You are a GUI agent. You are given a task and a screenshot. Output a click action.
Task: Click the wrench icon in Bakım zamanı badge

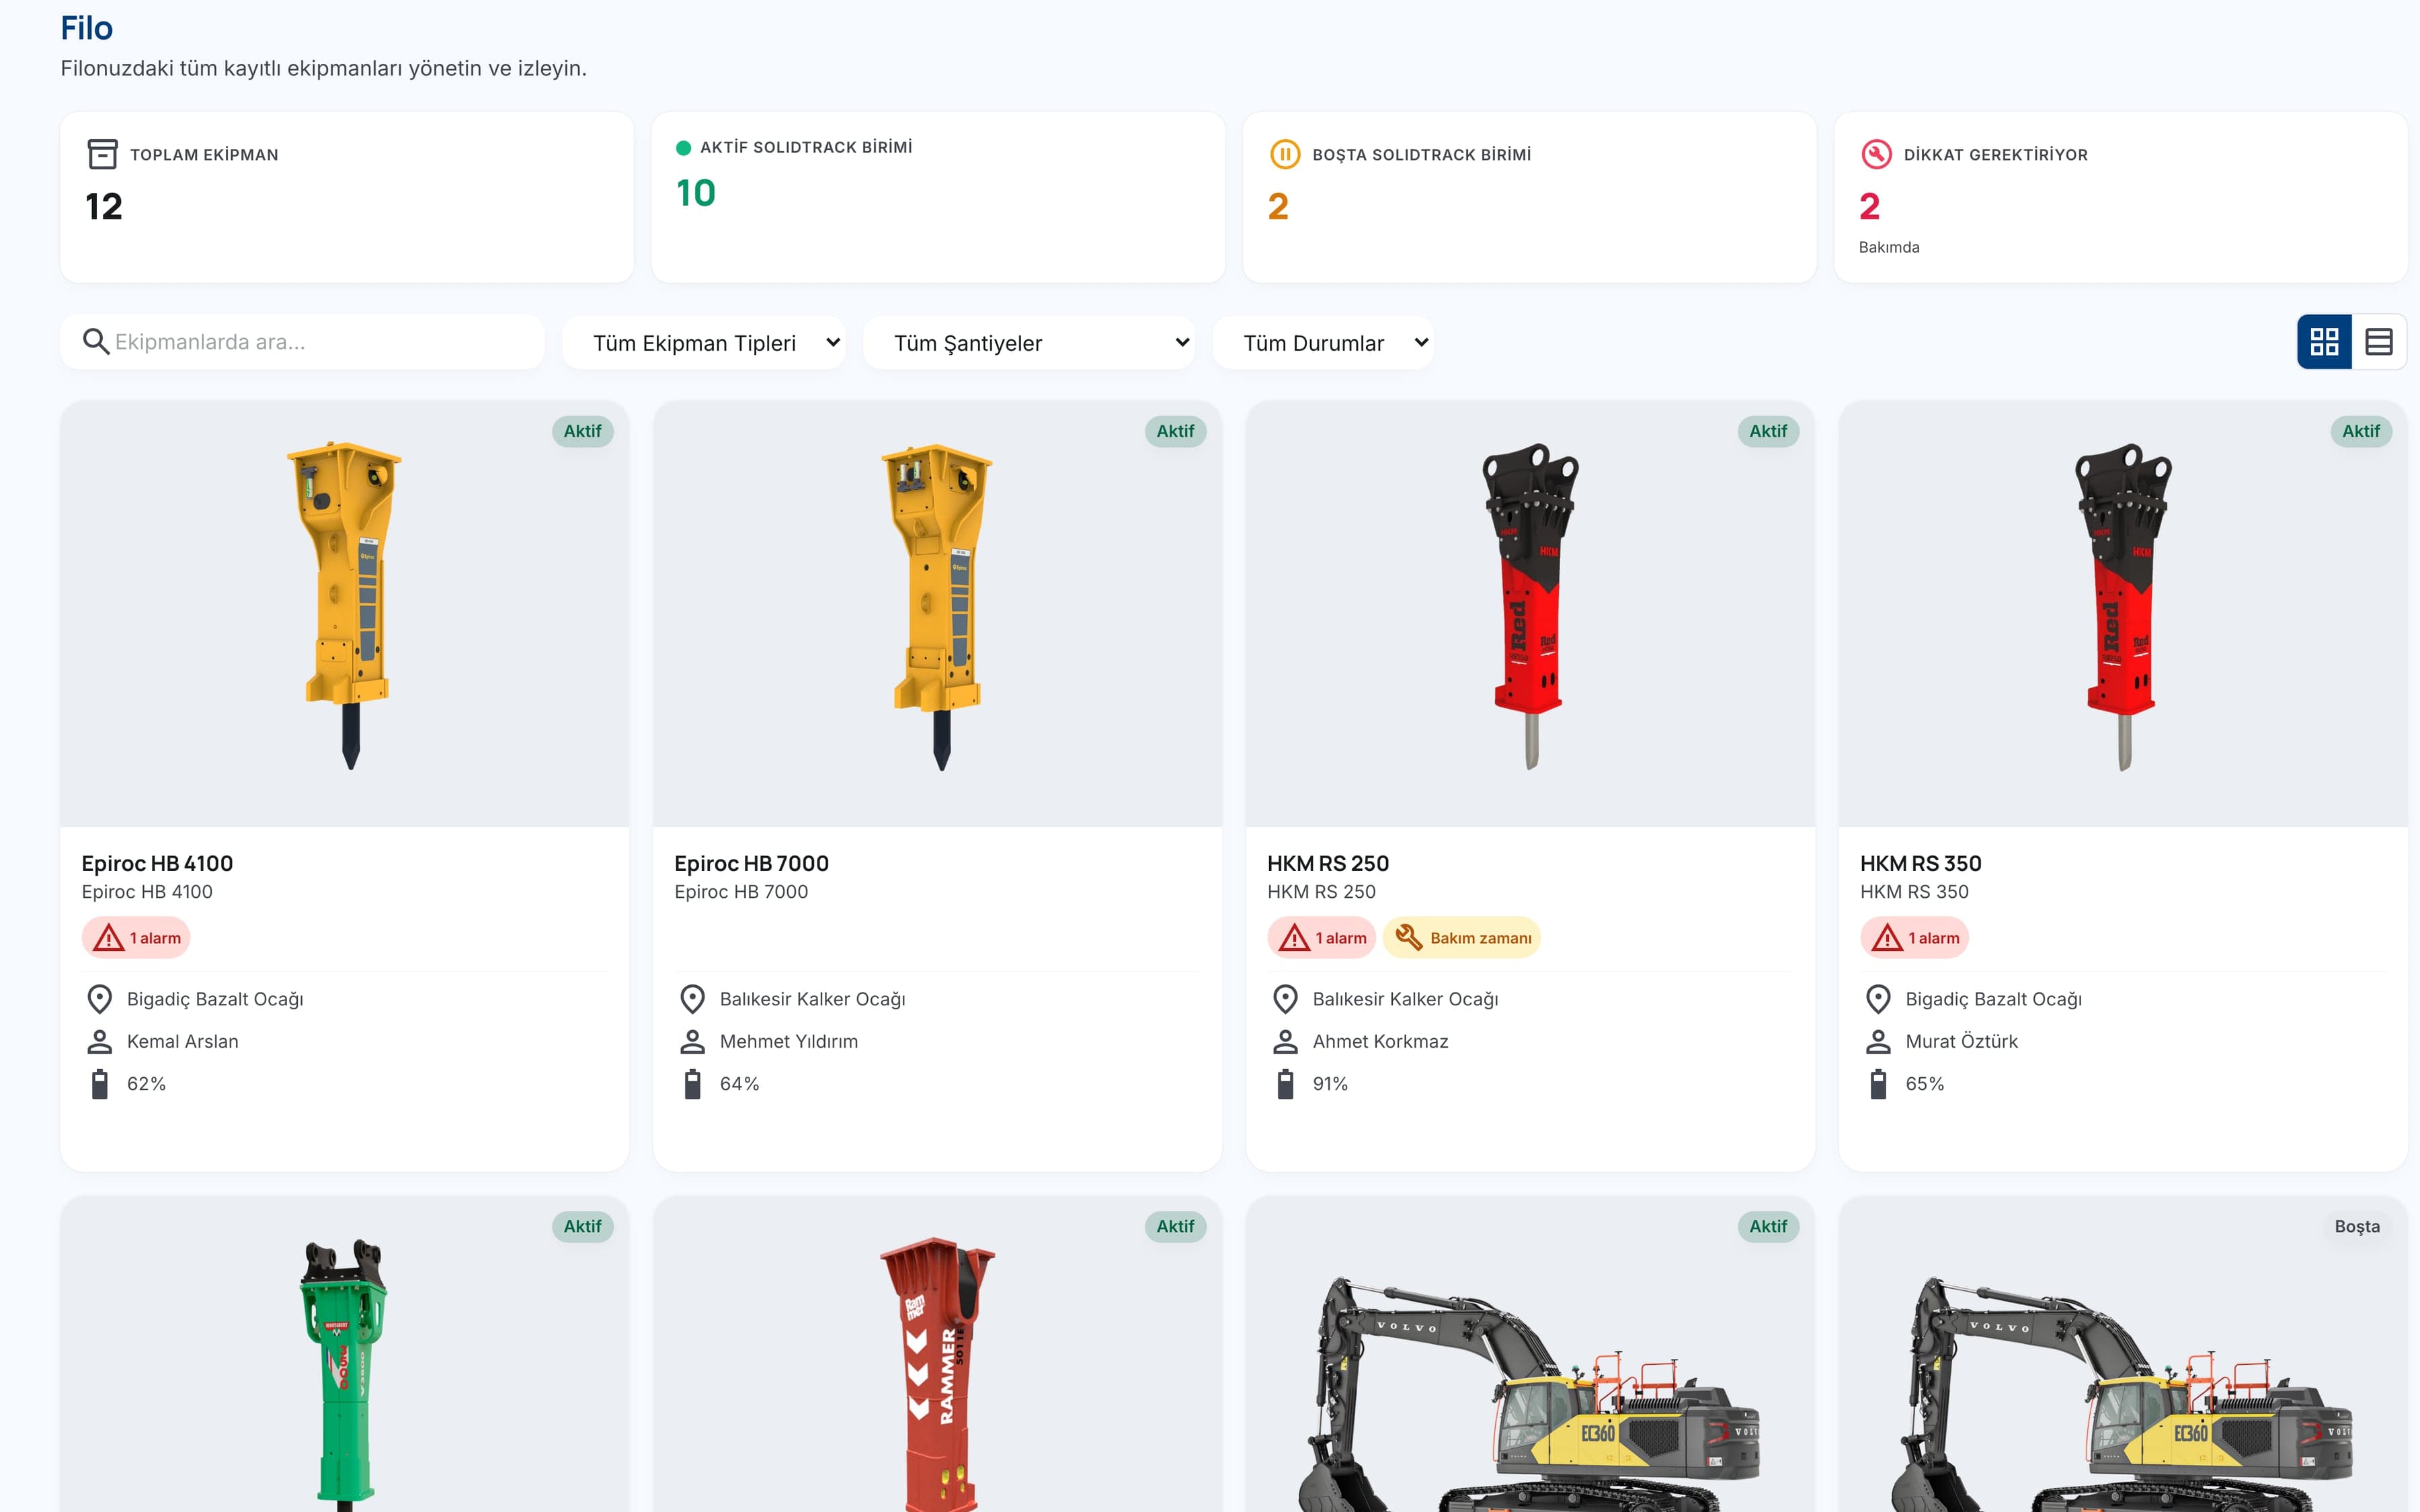(x=1408, y=937)
